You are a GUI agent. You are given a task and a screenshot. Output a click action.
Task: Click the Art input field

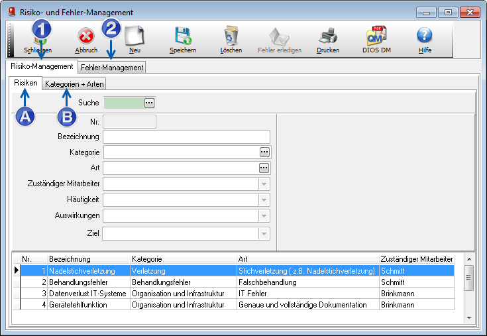182,168
